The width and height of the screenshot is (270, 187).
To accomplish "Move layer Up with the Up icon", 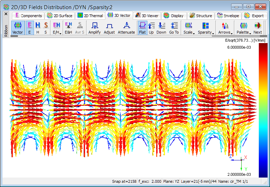I will click(x=151, y=28).
